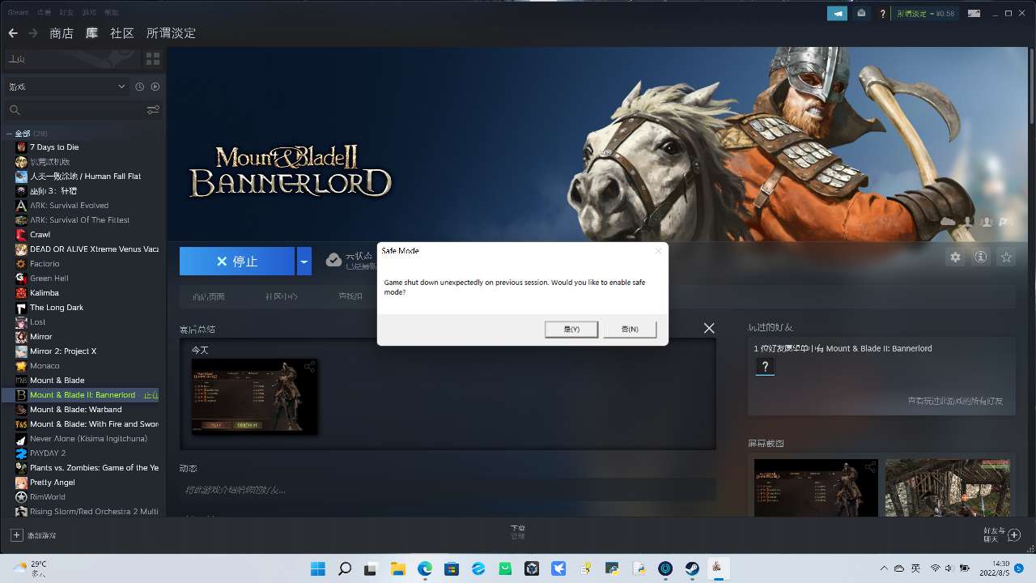Screen dimensions: 1036x583
Task: Open account wallet 所谓淡定 dropdown
Action: (925, 13)
